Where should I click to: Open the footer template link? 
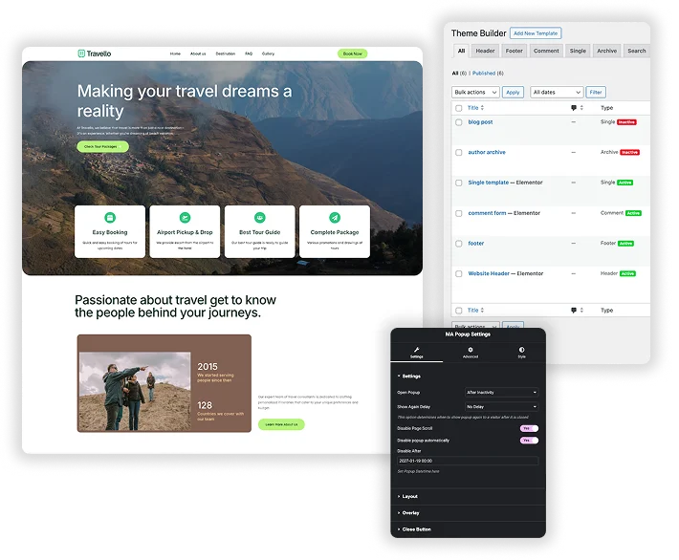[476, 244]
